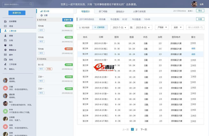Click the 补签 button
Image resolution: width=209 pixels, height=136 pixels.
pos(200,19)
